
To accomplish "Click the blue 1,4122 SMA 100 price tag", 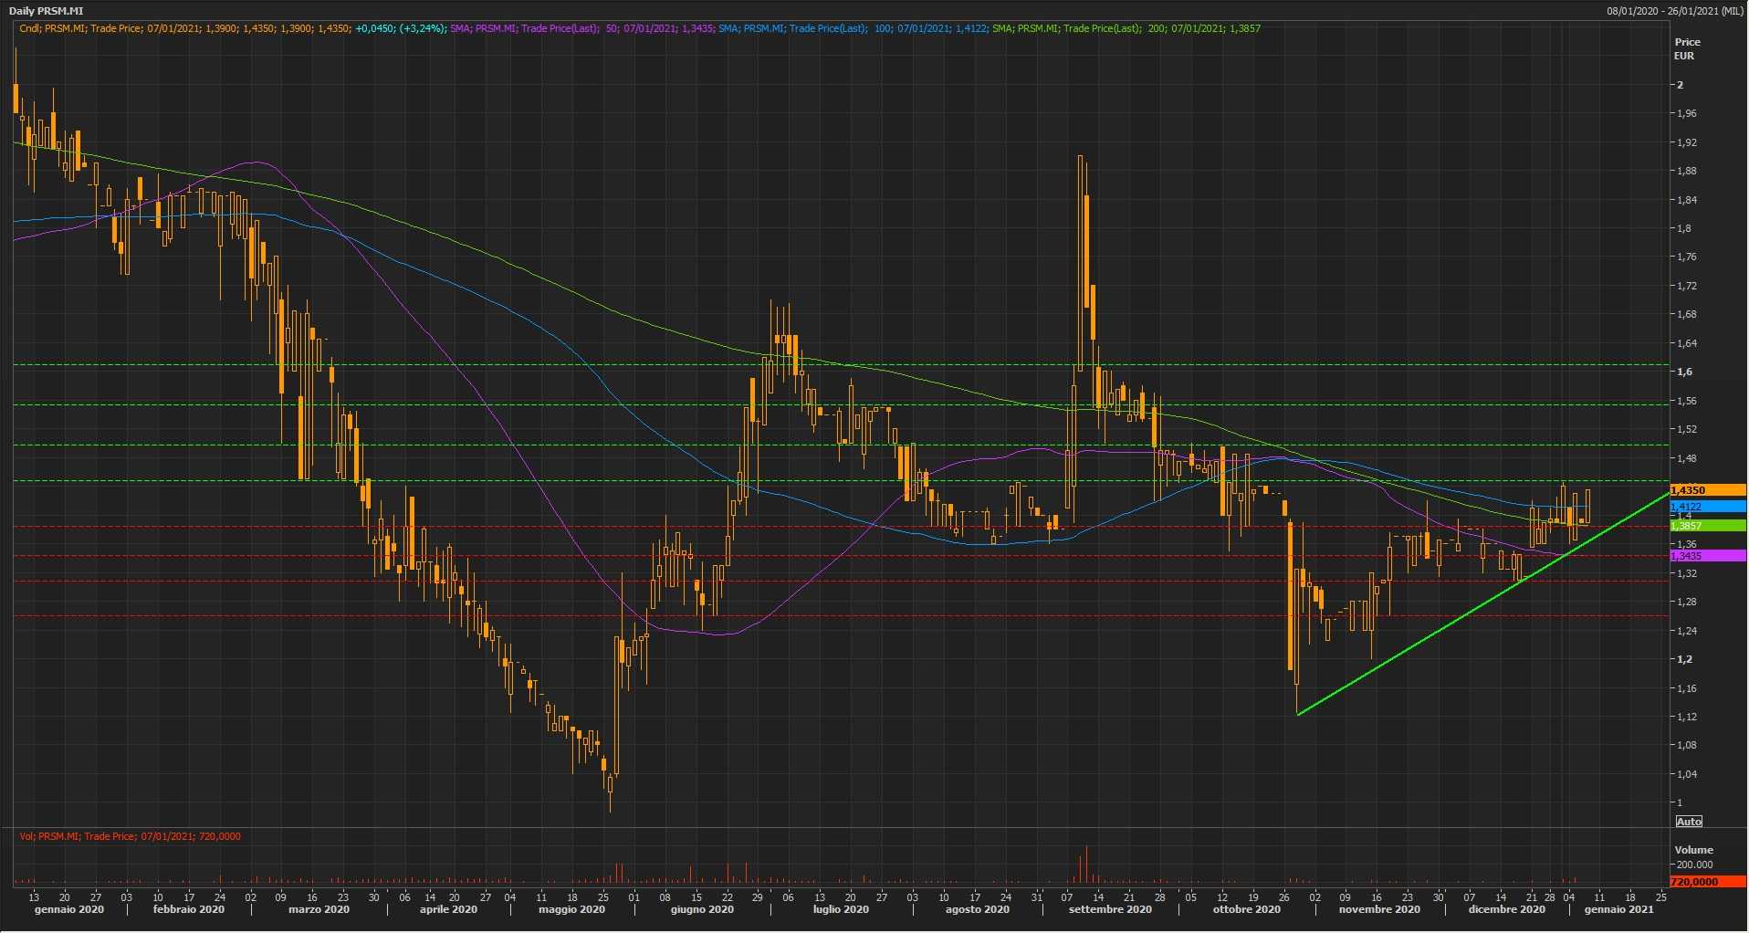I will click(x=1705, y=507).
